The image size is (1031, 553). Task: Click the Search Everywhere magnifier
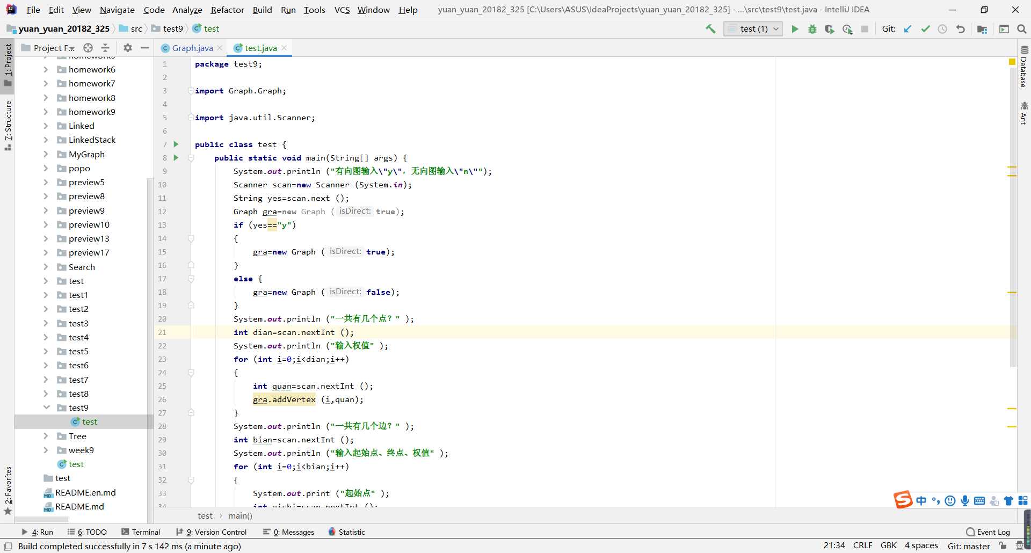[x=1021, y=29]
